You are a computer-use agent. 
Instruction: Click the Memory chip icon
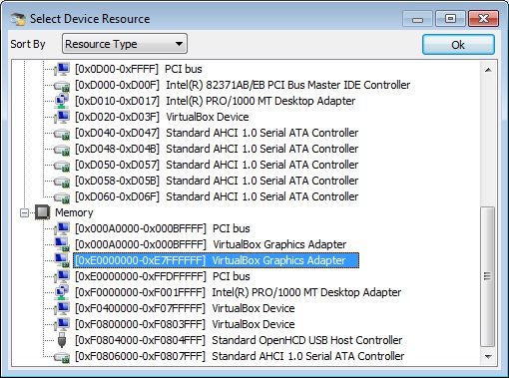click(42, 212)
